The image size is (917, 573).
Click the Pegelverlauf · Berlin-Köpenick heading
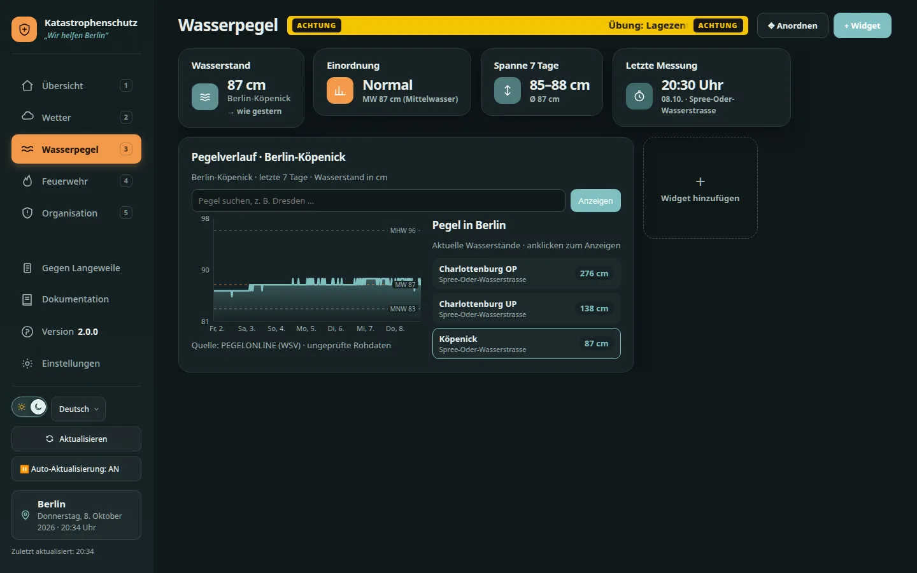pyautogui.click(x=269, y=157)
